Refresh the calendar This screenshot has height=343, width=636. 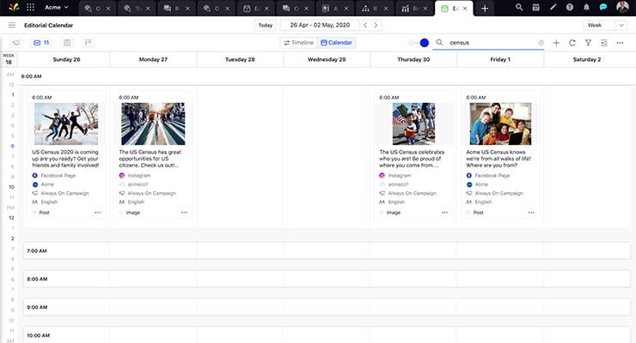[572, 43]
